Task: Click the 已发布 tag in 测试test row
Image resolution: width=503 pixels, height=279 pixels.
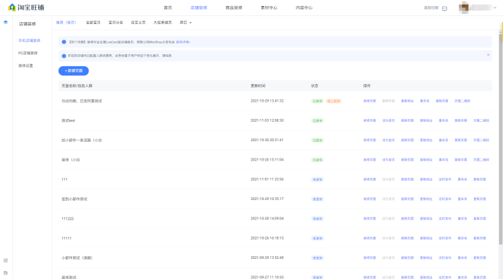Action: click(x=317, y=120)
